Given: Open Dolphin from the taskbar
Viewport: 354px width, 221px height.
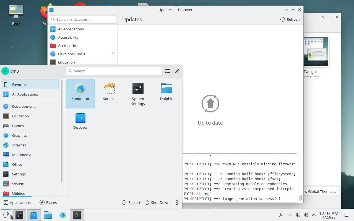Looking at the screenshot, I should coord(48,215).
